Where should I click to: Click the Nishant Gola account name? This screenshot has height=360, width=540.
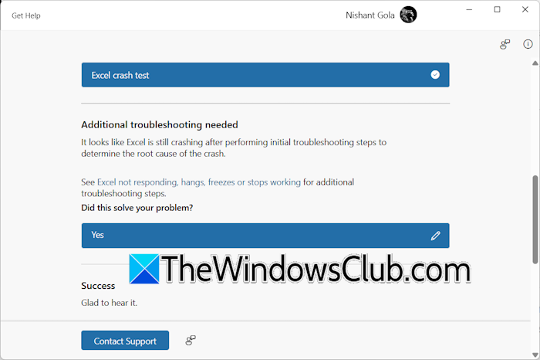point(370,15)
